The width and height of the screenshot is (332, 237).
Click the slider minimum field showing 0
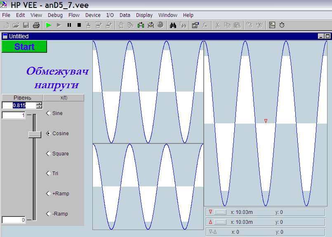pyautogui.click(x=14, y=220)
